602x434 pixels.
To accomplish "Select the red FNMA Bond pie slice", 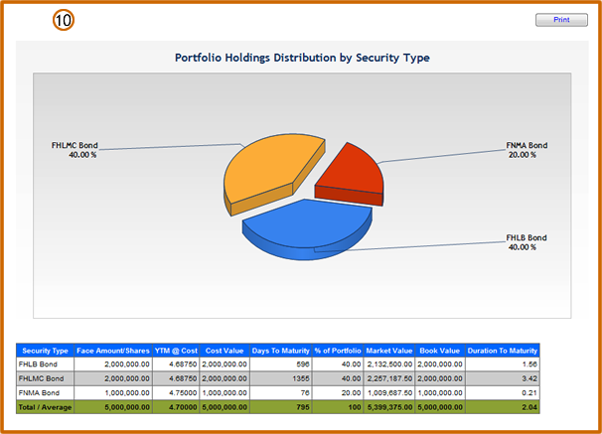I will pyautogui.click(x=352, y=175).
